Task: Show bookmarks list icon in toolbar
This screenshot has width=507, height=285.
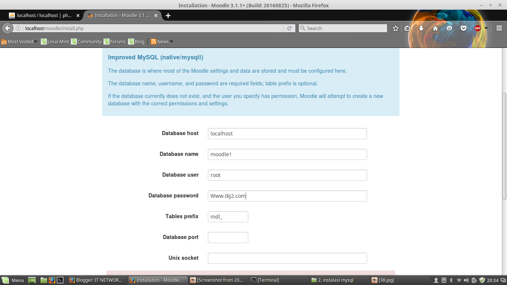Action: coord(407,28)
